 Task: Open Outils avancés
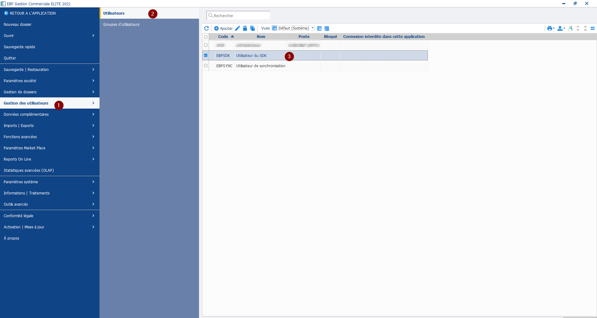(50, 204)
